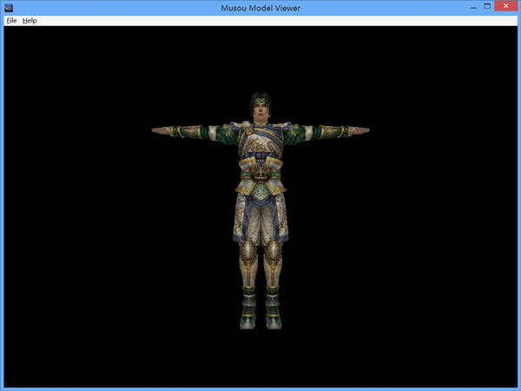Click the armored skirt below the belt
The width and height of the screenshot is (521, 391).
point(260,213)
